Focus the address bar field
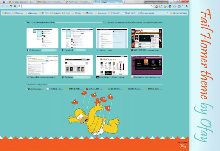220x151 pixels. (x=85, y=6)
